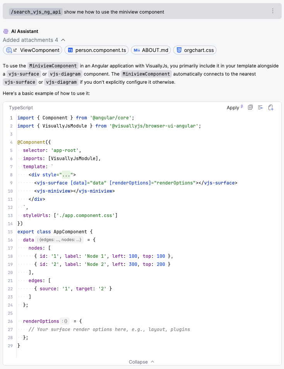
Task: Click 'Here's a basic example' sentence
Action: (46, 93)
